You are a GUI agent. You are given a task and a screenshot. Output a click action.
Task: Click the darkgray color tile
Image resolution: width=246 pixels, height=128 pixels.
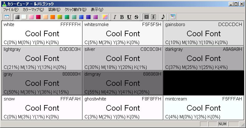(x=204, y=58)
